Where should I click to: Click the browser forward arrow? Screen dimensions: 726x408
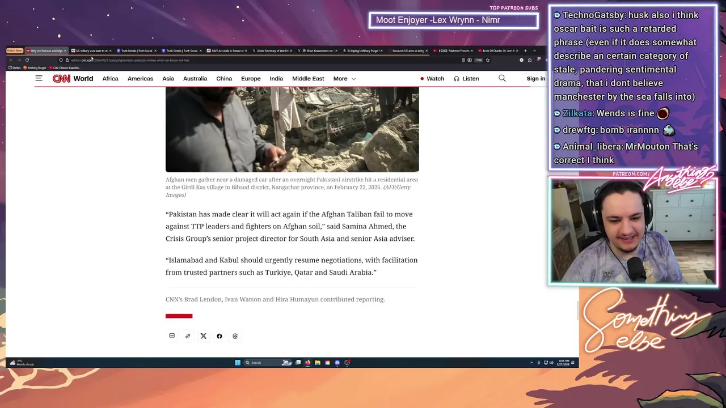click(19, 60)
